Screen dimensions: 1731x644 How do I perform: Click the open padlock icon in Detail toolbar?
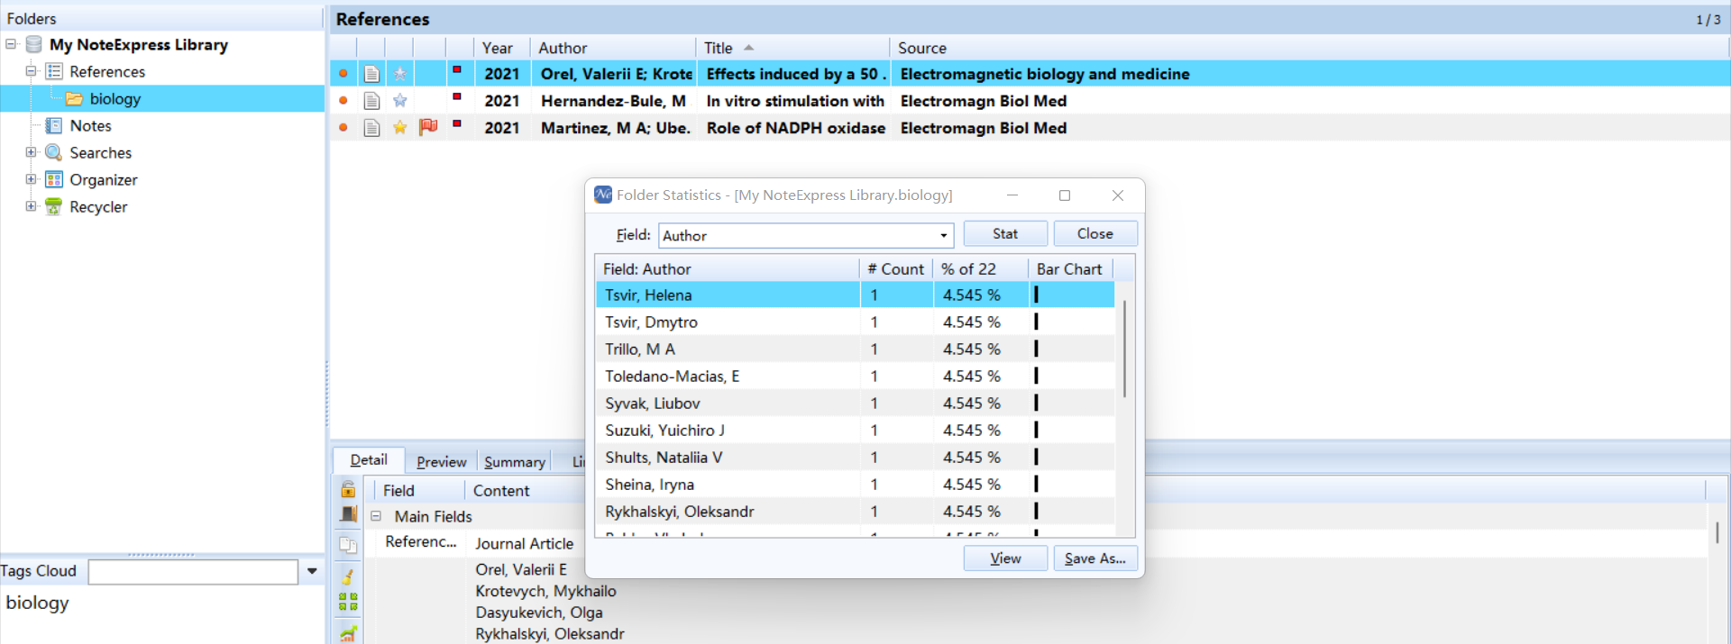pyautogui.click(x=348, y=489)
